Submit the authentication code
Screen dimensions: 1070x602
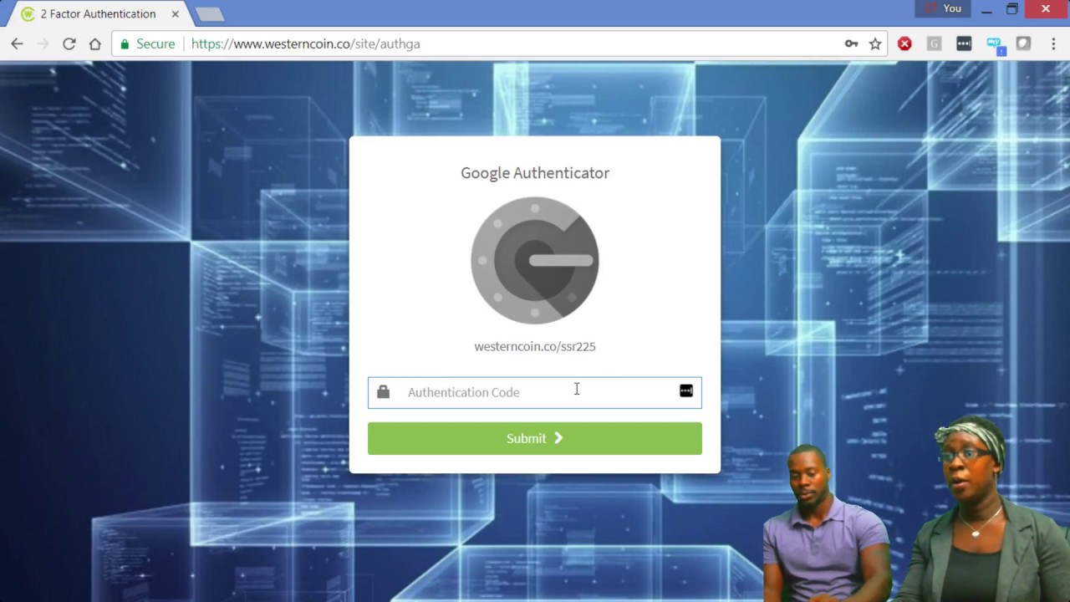point(534,438)
